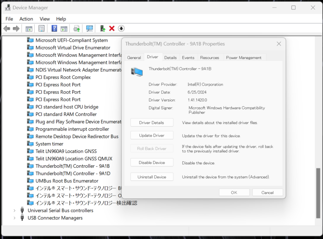
Task: Open the View menu
Action: point(45,19)
